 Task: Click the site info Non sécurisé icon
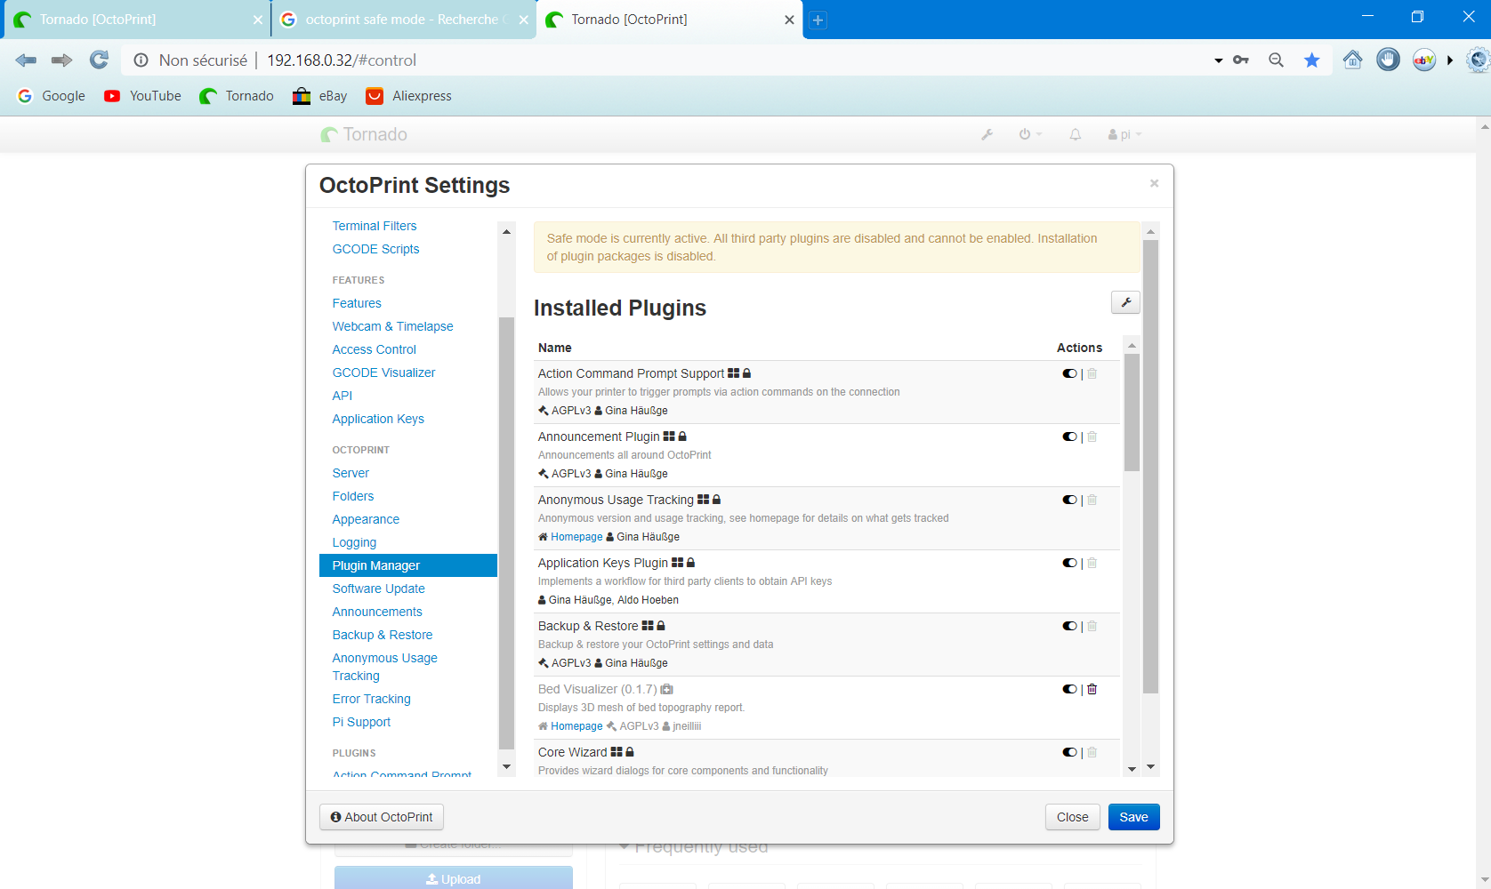(x=141, y=60)
